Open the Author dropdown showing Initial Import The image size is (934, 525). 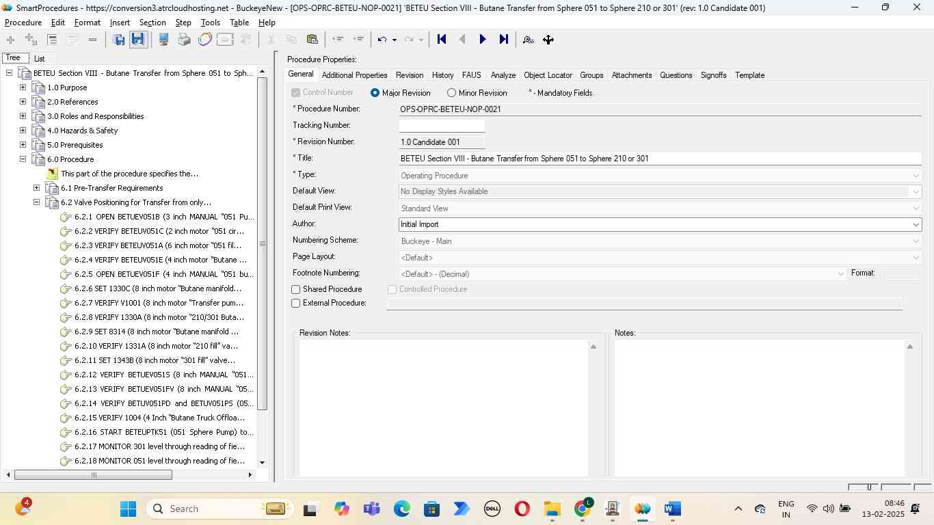[x=916, y=224]
